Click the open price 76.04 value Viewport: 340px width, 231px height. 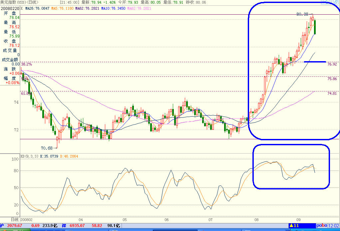(x=14, y=18)
